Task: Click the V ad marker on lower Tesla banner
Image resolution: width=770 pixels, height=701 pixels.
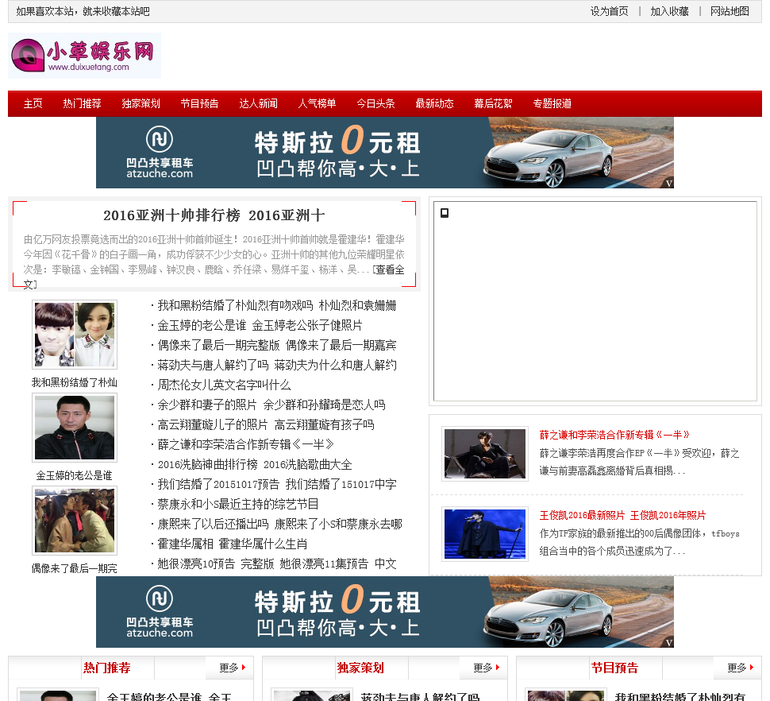Action: point(668,642)
